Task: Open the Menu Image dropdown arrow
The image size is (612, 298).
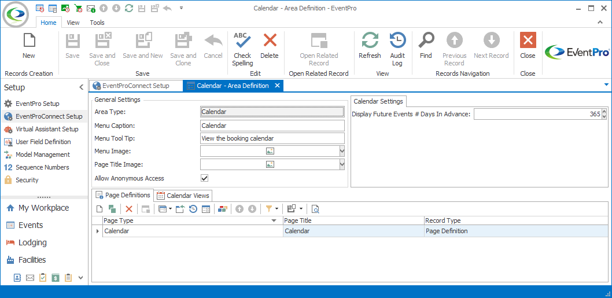Action: (x=342, y=151)
